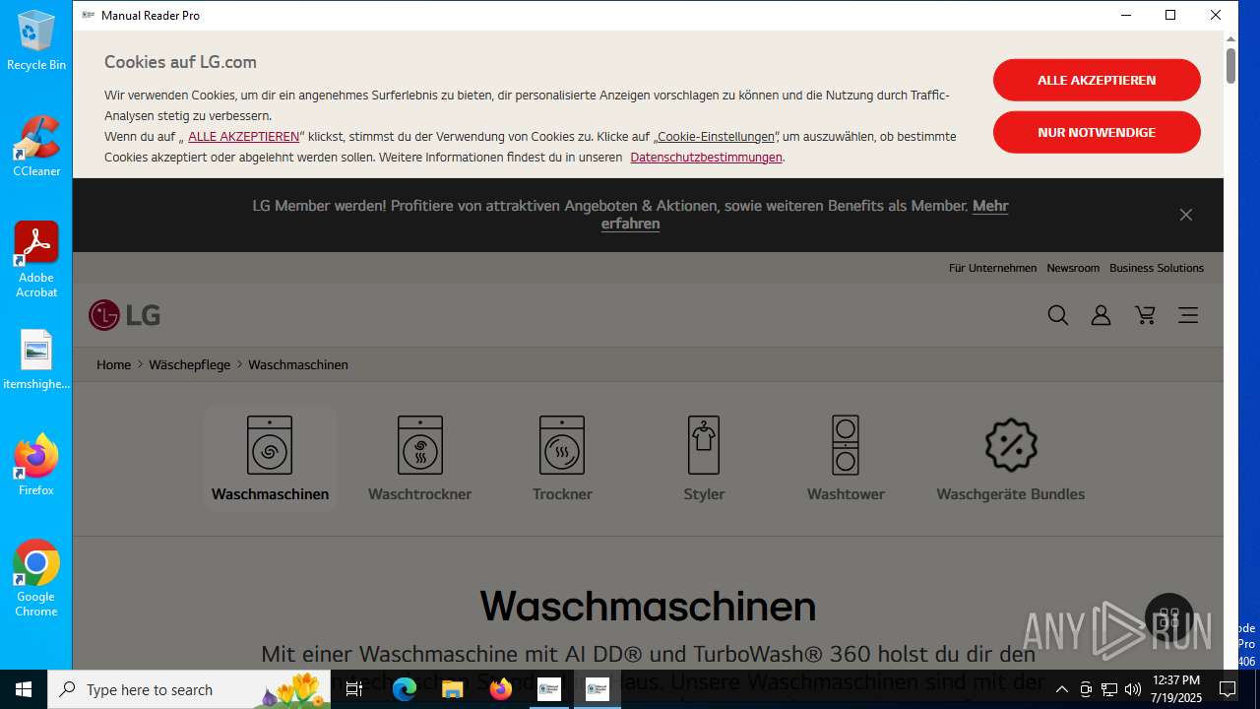Open Recycle Bin desktop icon
1260x709 pixels.
[36, 40]
